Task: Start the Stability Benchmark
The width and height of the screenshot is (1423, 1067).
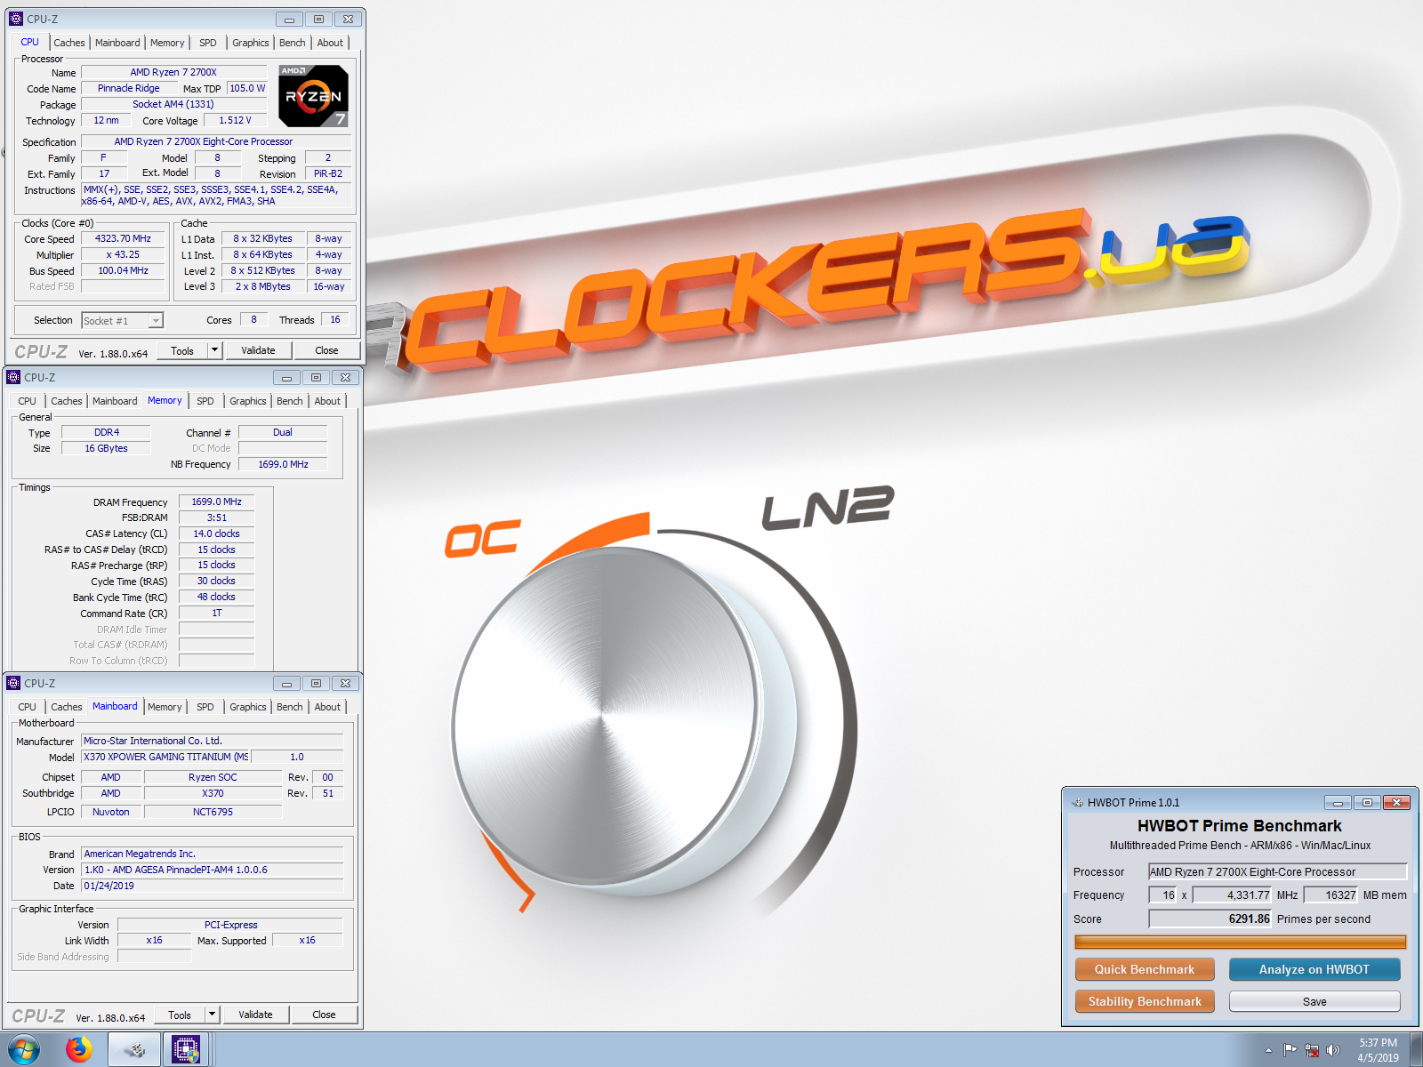Action: point(1145,1001)
